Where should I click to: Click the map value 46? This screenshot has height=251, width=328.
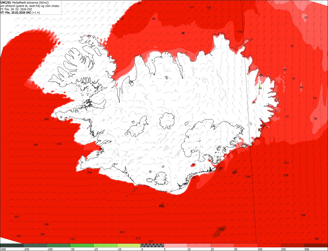(301, 87)
